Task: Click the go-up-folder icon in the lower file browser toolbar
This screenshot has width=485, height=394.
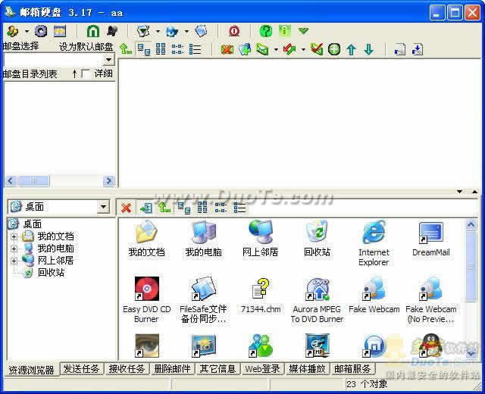Action: point(164,207)
